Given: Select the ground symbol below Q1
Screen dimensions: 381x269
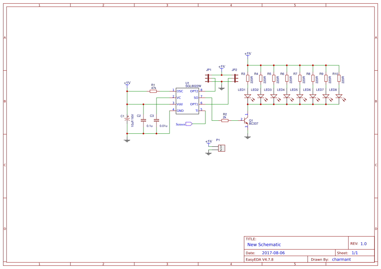Looking at the screenshot, I should click(247, 137).
